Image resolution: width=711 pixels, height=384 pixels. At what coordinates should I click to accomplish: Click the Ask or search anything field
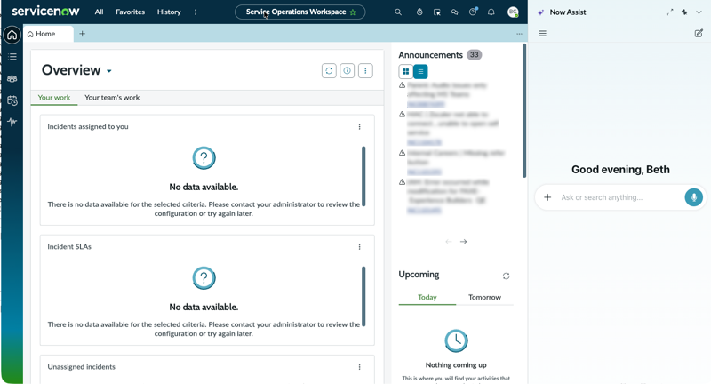pyautogui.click(x=619, y=197)
